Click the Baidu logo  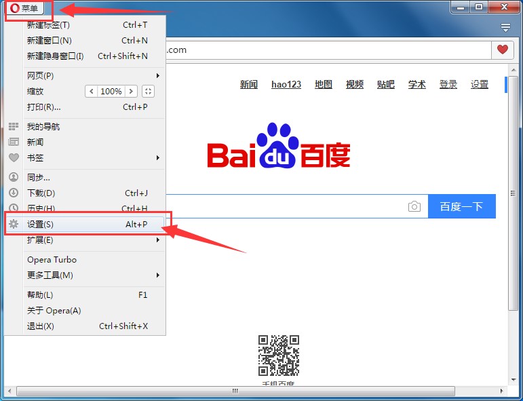(x=279, y=146)
